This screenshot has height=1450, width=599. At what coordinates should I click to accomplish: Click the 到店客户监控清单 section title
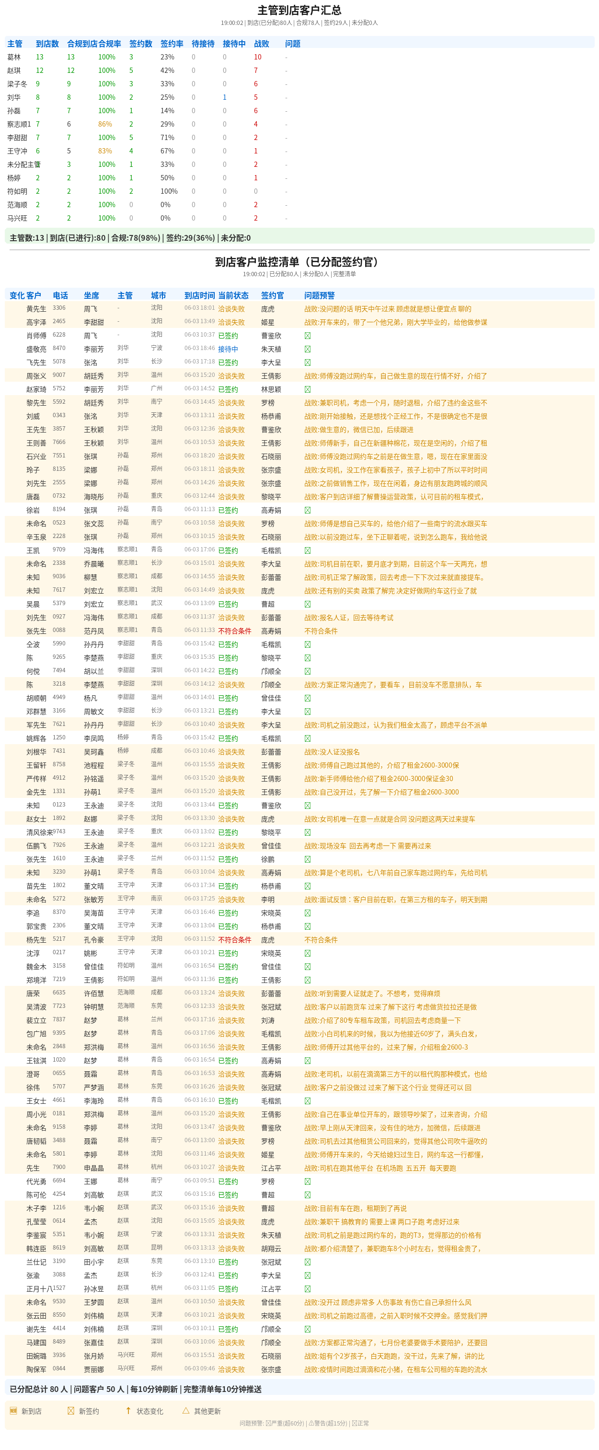tap(299, 262)
